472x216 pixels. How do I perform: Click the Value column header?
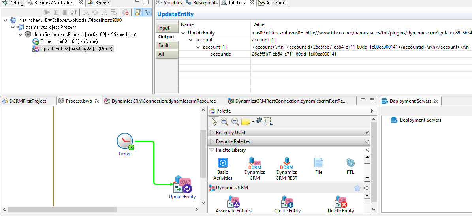[259, 24]
